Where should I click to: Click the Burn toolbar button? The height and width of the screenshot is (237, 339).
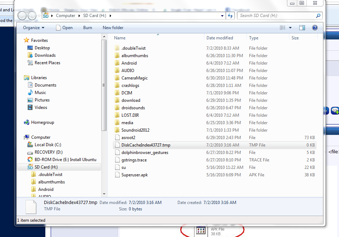[87, 28]
